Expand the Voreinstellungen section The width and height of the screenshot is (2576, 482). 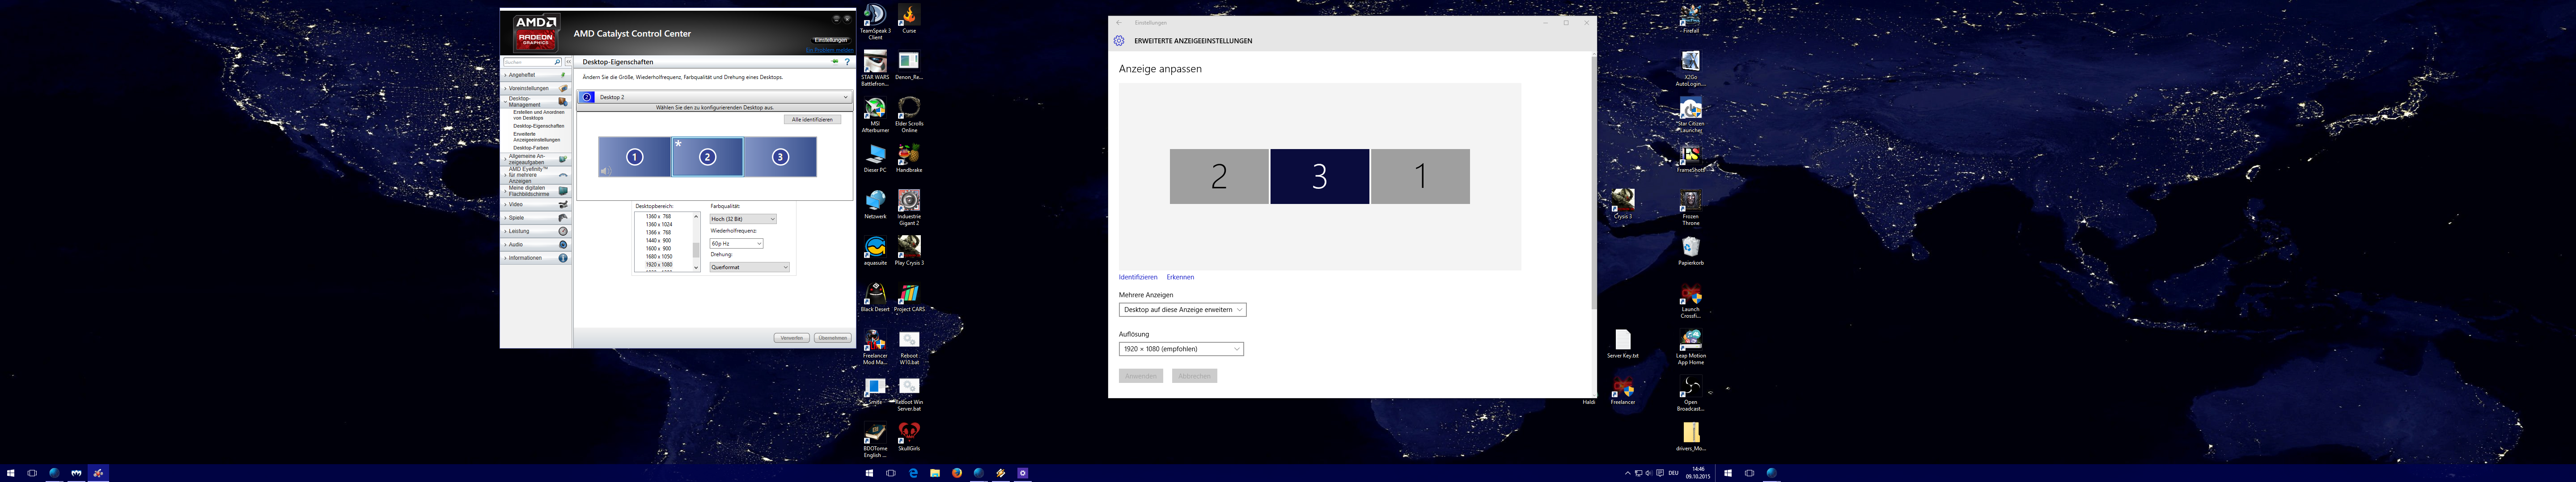pos(536,88)
